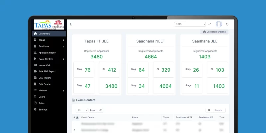Image resolution: width=266 pixels, height=133 pixels.
Task: Open the user profile avatar
Action: pyautogui.click(x=219, y=24)
